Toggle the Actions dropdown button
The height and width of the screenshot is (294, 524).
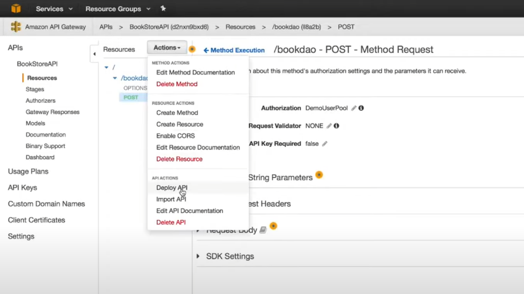pyautogui.click(x=167, y=48)
